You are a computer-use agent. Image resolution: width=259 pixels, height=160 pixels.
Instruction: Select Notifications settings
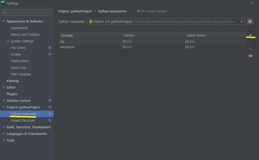pos(20,61)
